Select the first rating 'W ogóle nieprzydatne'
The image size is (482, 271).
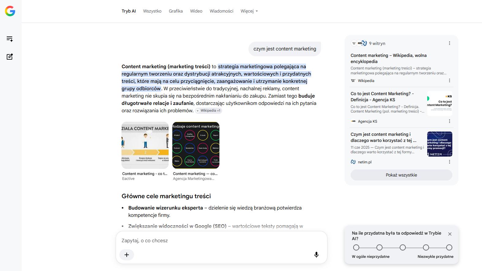click(x=356, y=247)
